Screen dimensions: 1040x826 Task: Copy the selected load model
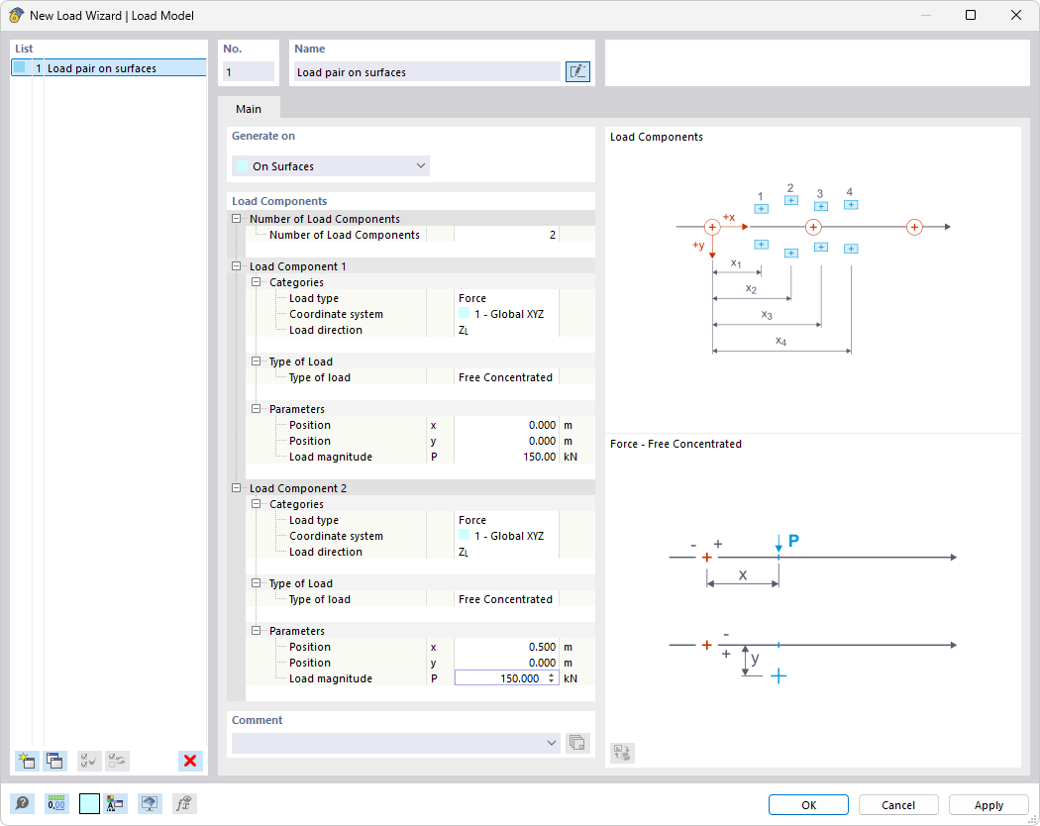(55, 761)
